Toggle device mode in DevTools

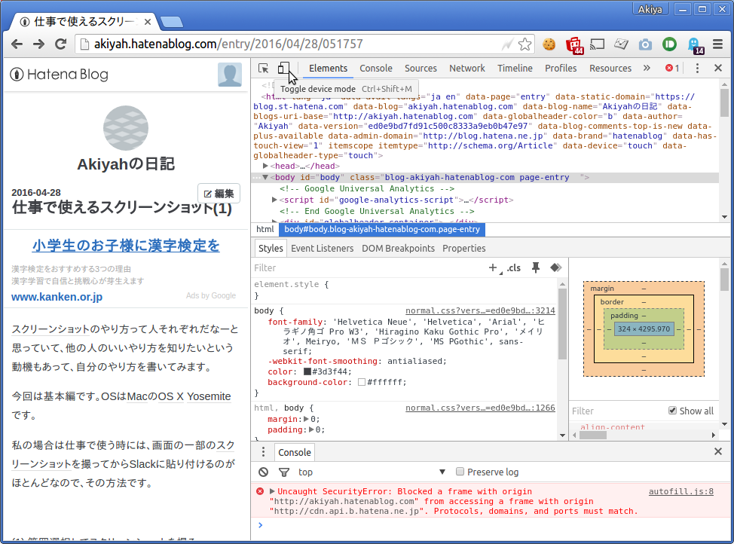tap(283, 69)
